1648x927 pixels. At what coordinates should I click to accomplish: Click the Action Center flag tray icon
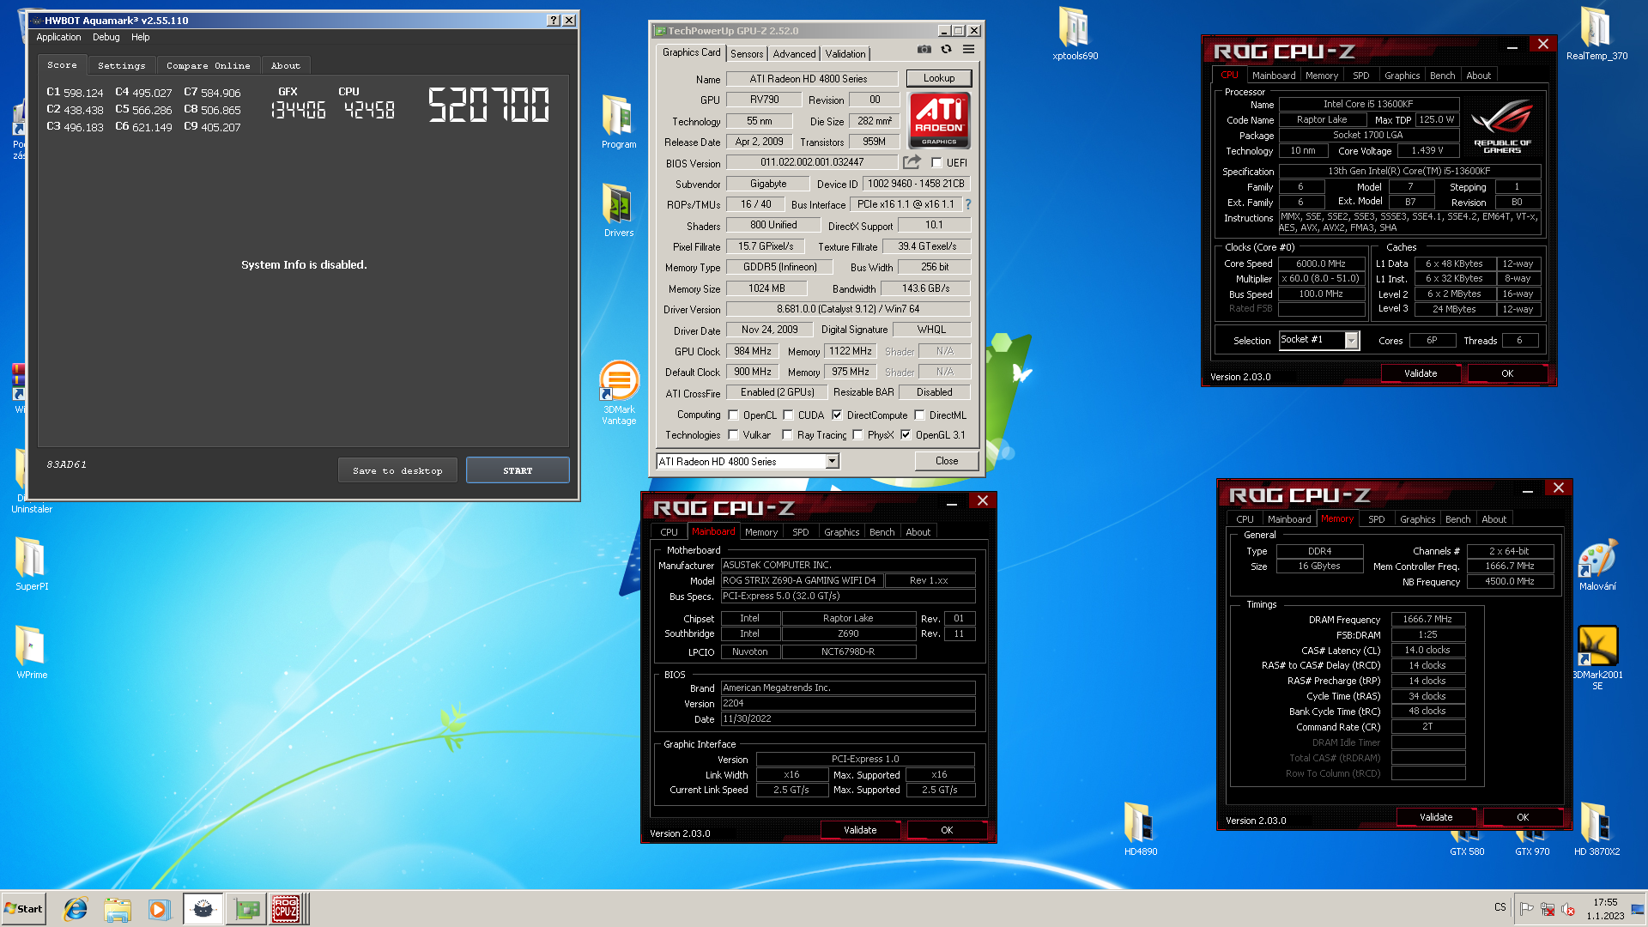coord(1527,909)
